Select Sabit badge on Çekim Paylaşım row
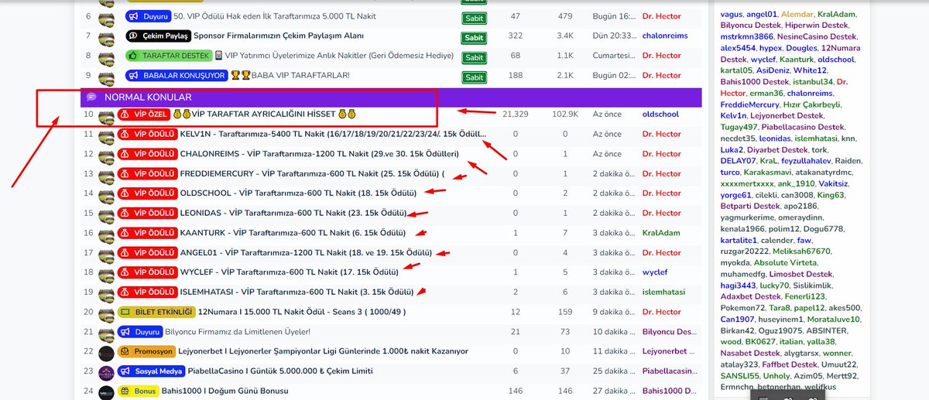 tap(474, 37)
